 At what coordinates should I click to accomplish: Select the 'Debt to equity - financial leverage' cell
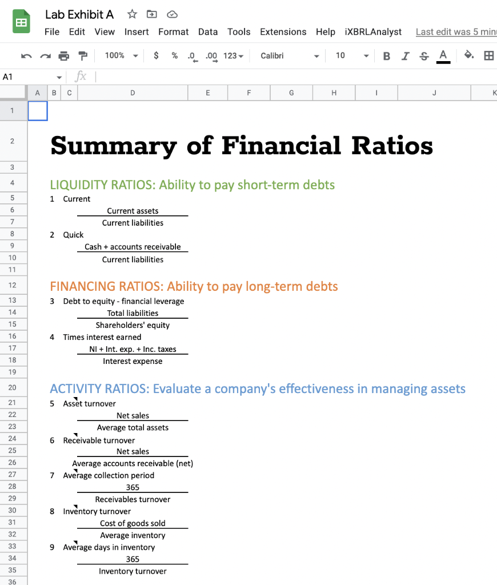[x=123, y=302]
